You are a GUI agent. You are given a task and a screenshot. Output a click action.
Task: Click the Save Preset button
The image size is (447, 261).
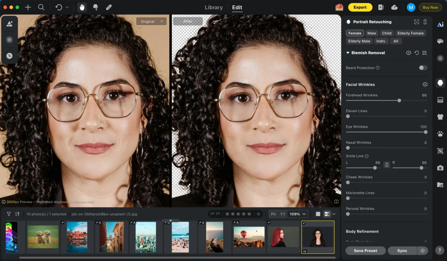(x=365, y=251)
